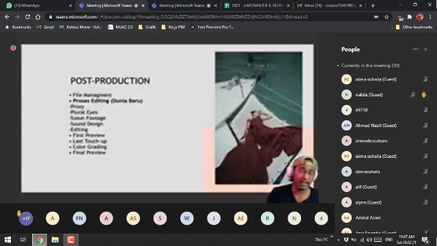This screenshot has height=246, width=437.
Task: Bookmark this page with star icon
Action: click(x=386, y=17)
